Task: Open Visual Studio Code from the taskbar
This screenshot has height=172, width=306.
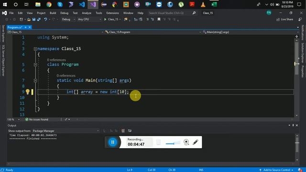Action: pos(82,4)
